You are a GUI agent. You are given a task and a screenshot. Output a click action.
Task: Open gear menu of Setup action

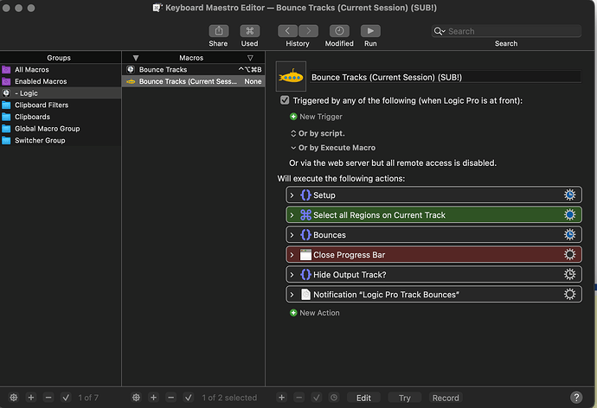click(x=569, y=195)
